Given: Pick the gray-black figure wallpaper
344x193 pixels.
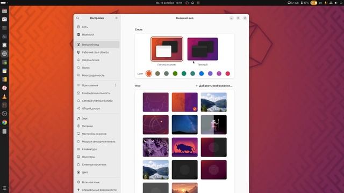Looking at the screenshot, I should pyautogui.click(x=214, y=125).
